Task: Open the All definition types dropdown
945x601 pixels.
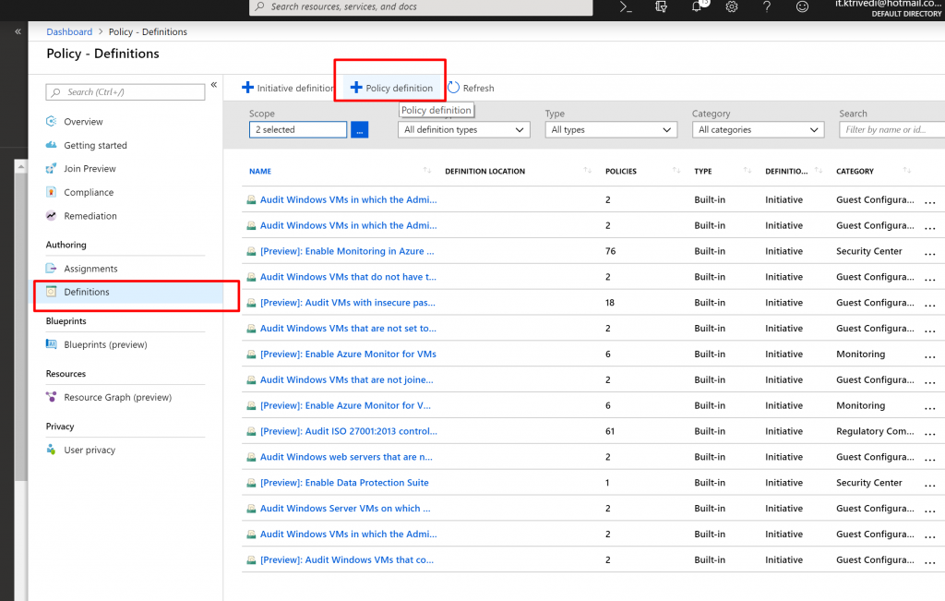Action: tap(464, 130)
